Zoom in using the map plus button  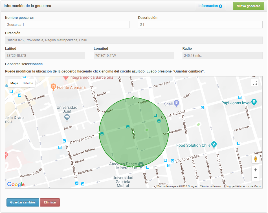coord(256,170)
